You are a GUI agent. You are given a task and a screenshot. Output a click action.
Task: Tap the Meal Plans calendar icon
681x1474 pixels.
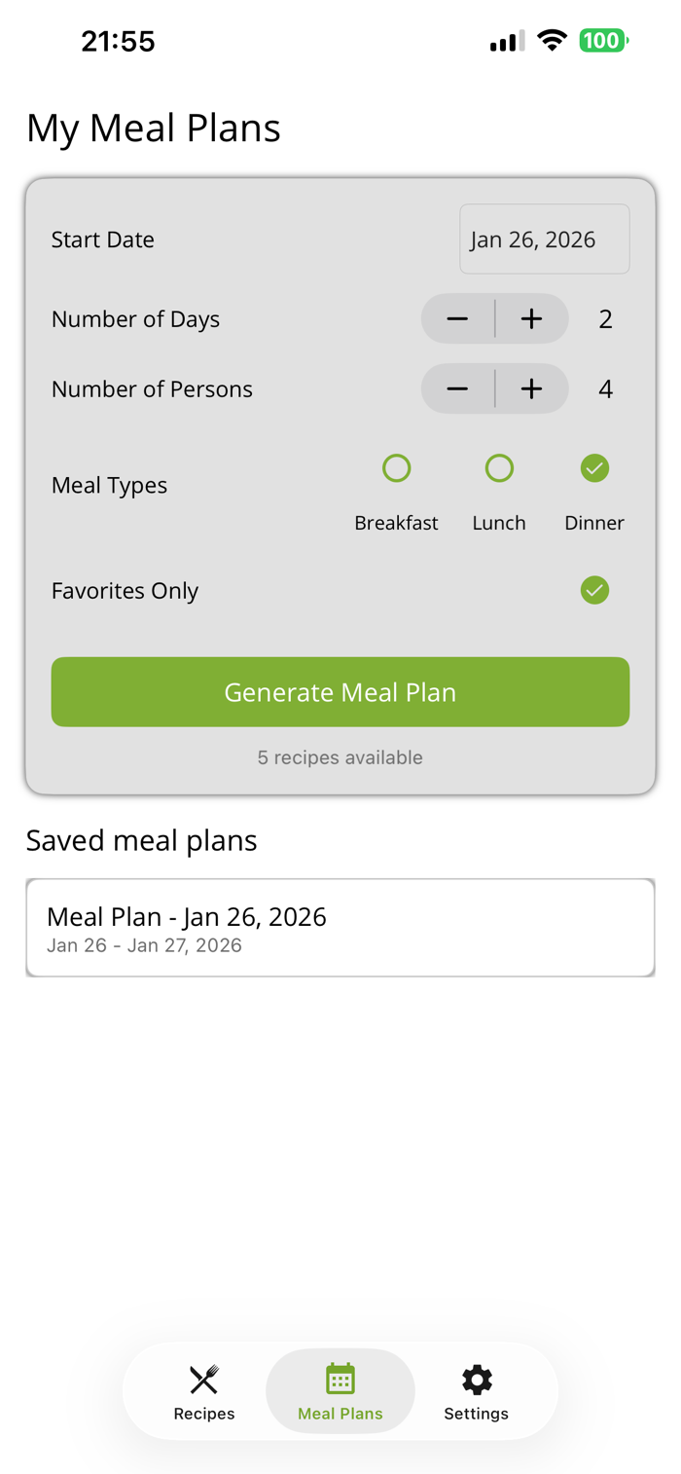pyautogui.click(x=340, y=1379)
